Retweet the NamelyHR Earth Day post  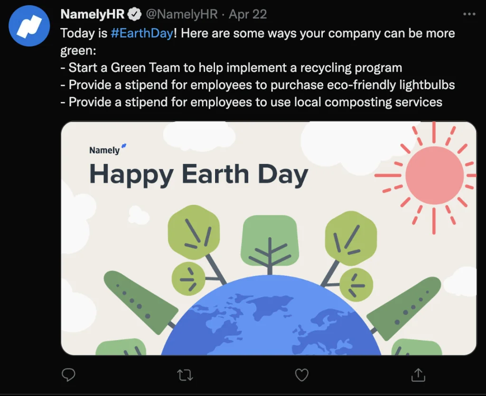pos(185,376)
